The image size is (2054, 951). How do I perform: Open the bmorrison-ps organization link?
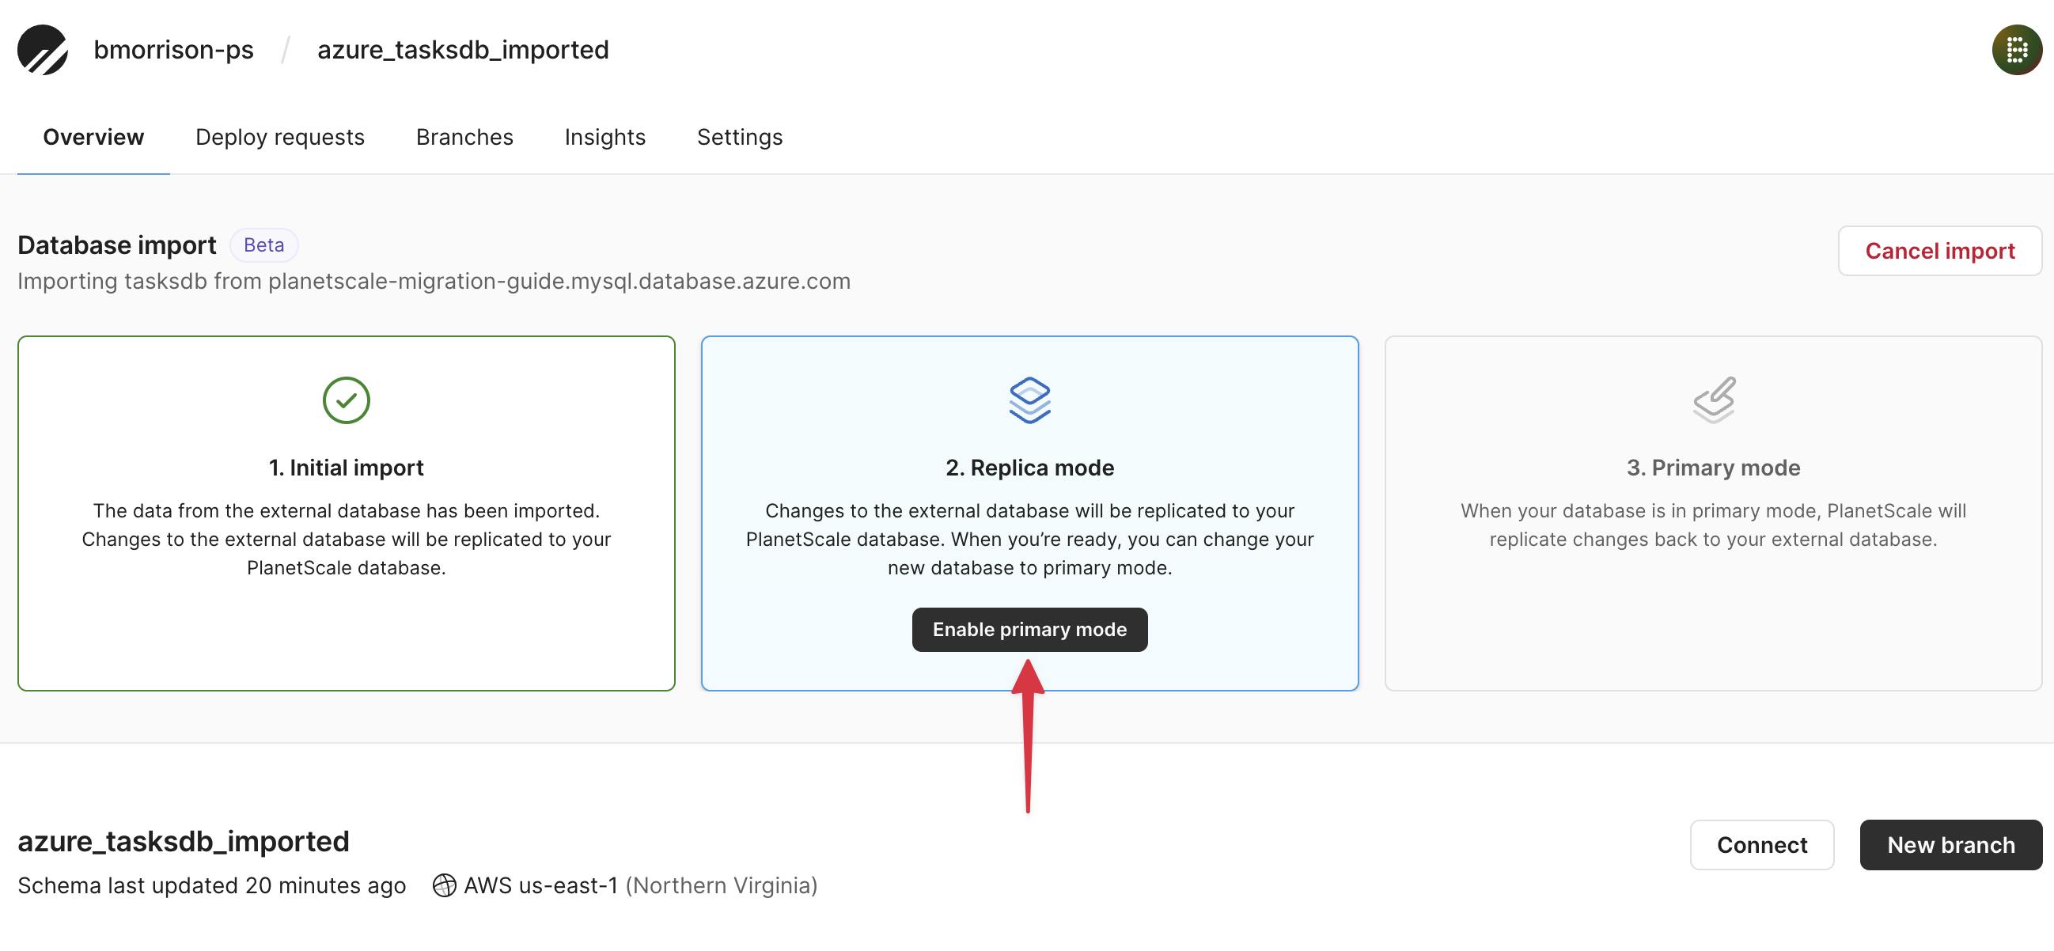[173, 49]
